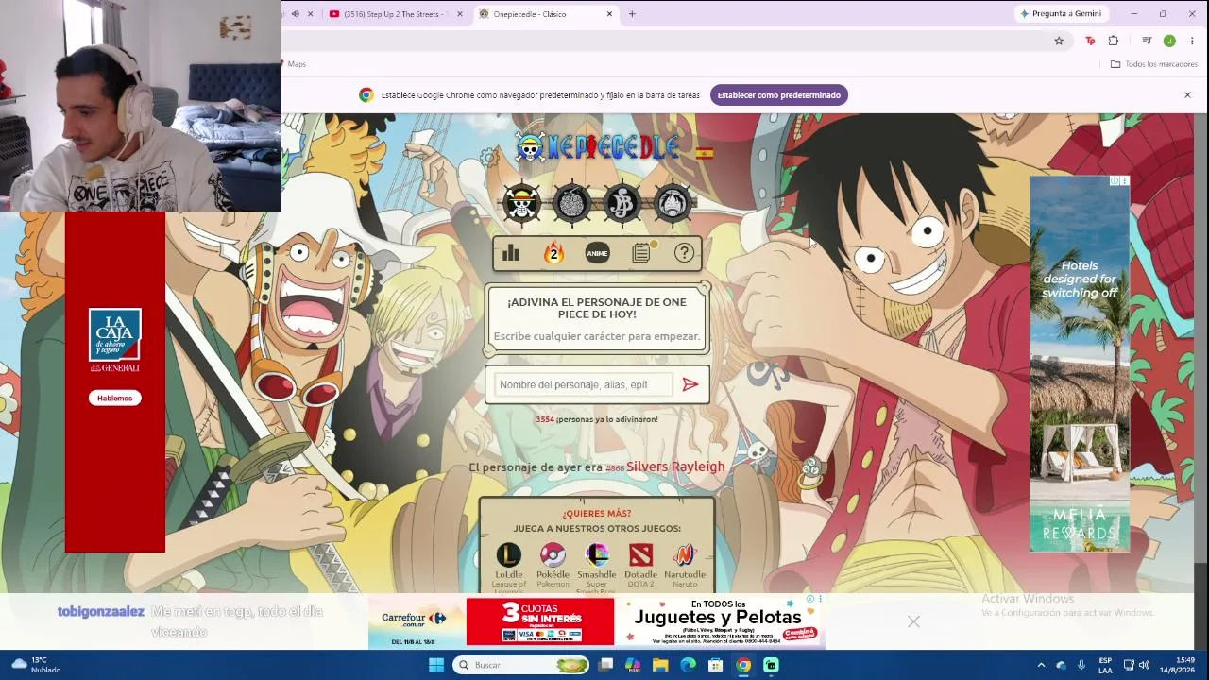Open the ESP LAA keyboard language switcher
The height and width of the screenshot is (680, 1209).
1105,665
